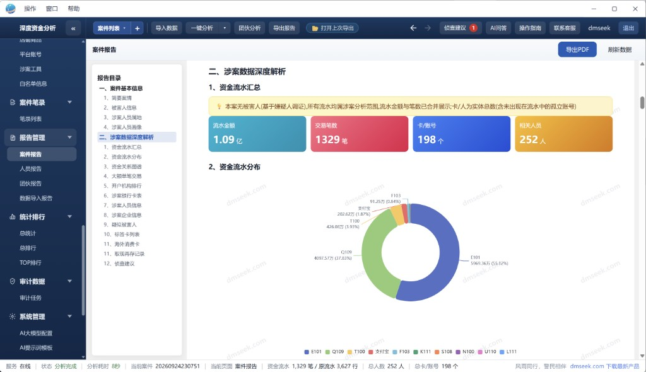Toggle N100 series in chart legend
Viewport: 646px width, 372px height.
coord(465,352)
